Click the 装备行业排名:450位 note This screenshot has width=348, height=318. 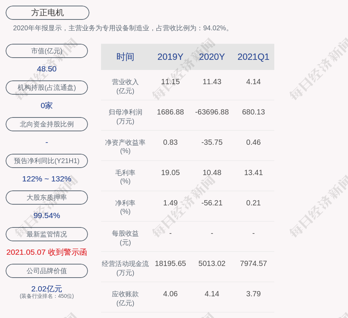[x=47, y=296]
